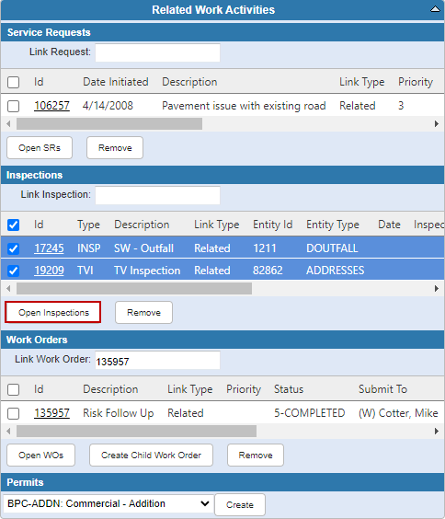The width and height of the screenshot is (445, 519).
Task: Click the Link Inspection input field
Action: coord(158,195)
